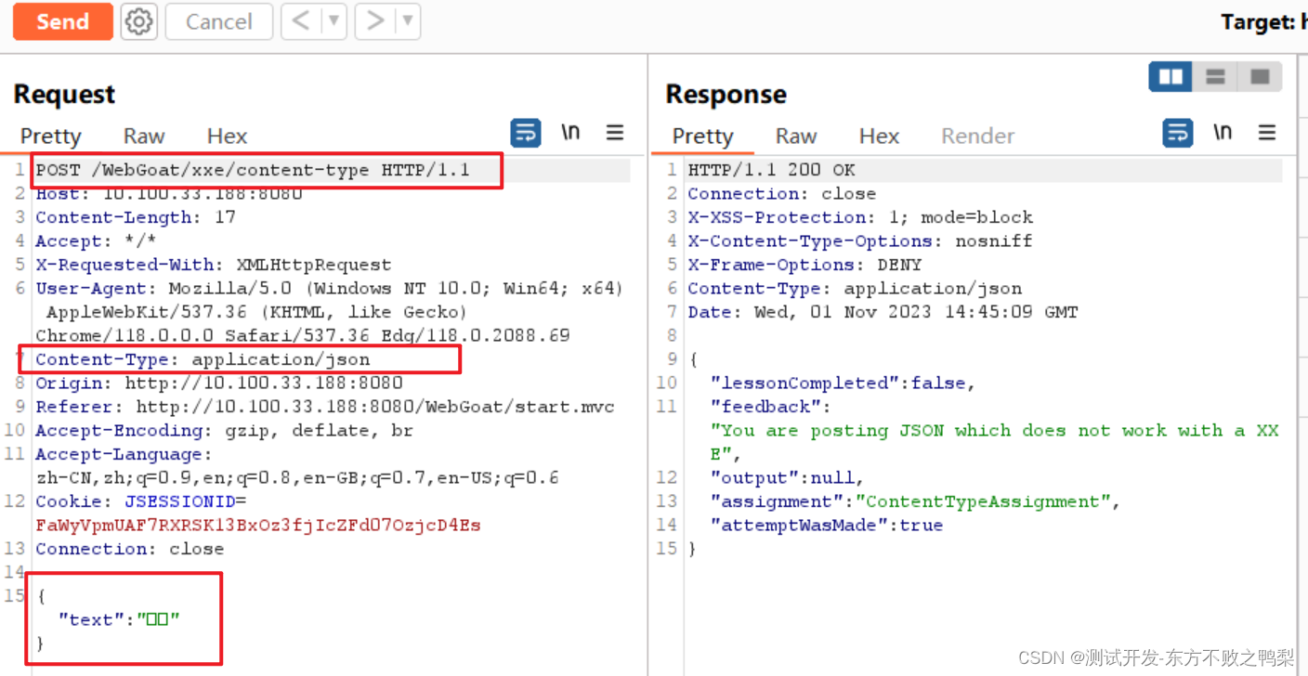
Task: Select top-bottom split layout icon
Action: pyautogui.click(x=1215, y=77)
